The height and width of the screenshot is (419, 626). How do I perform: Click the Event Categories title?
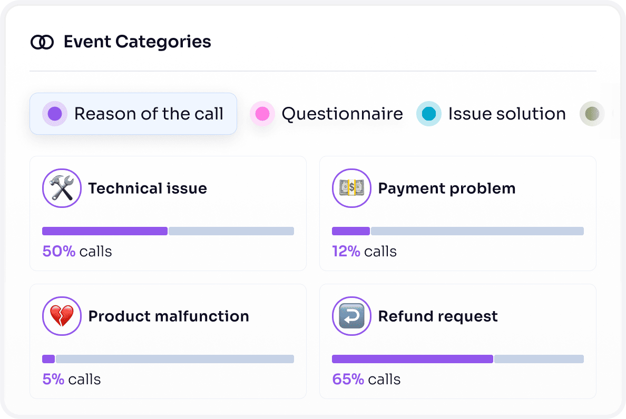[x=137, y=42]
